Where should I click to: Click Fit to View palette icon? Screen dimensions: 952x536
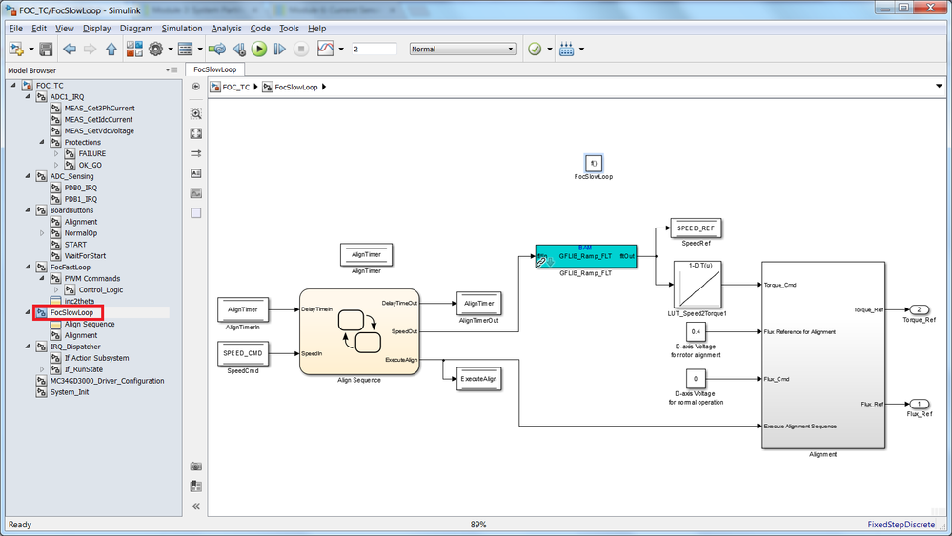(196, 133)
